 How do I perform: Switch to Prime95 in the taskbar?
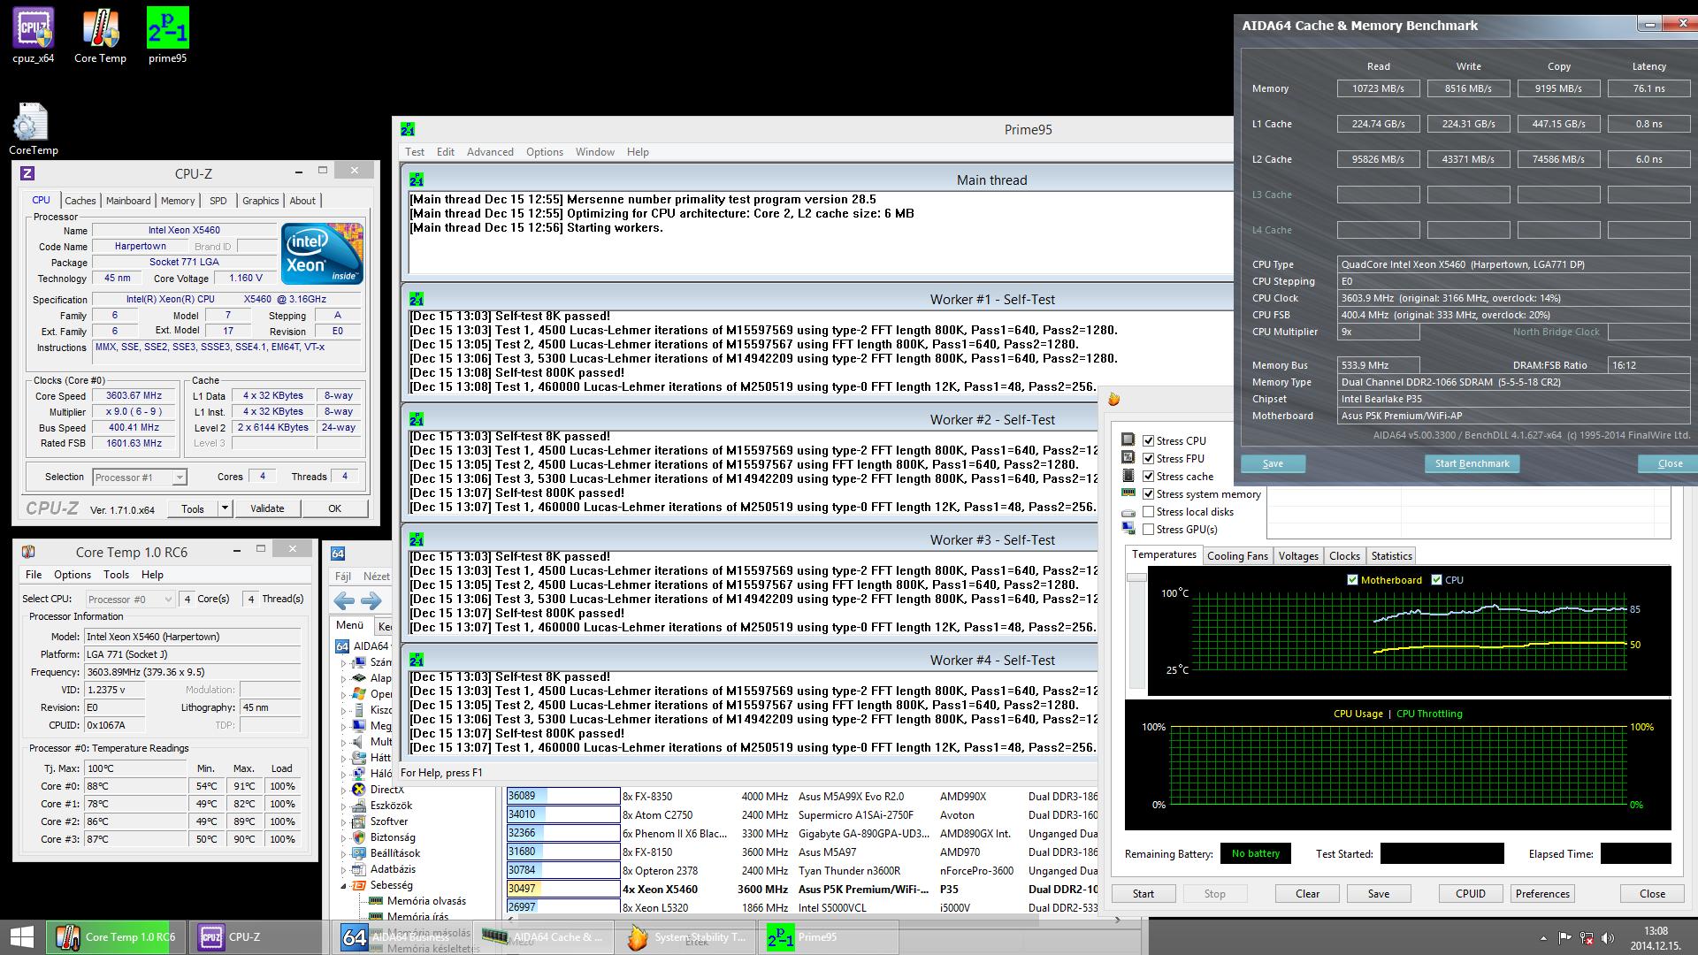tap(831, 937)
